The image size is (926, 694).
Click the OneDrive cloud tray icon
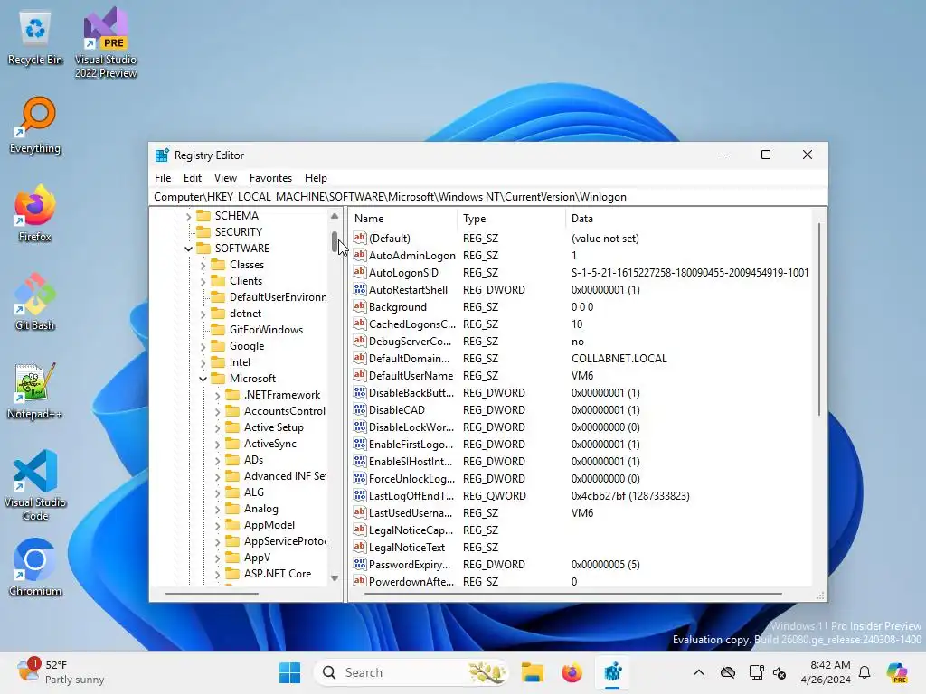pyautogui.click(x=728, y=672)
